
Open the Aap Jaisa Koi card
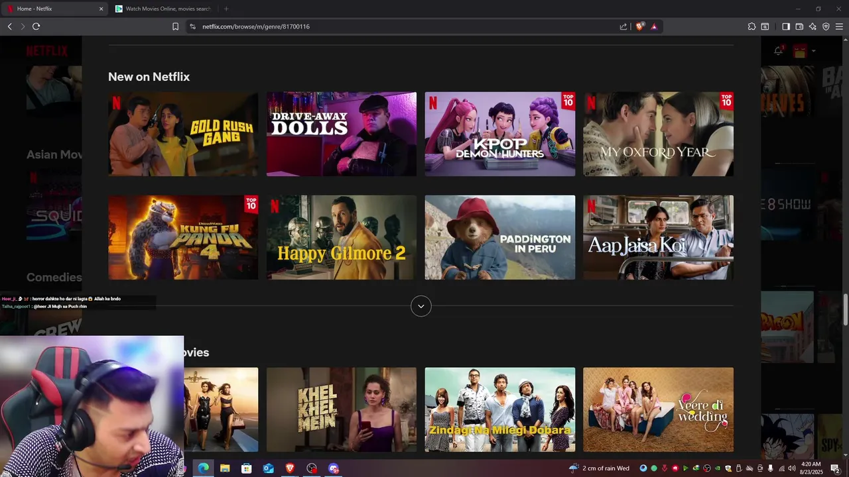click(659, 237)
